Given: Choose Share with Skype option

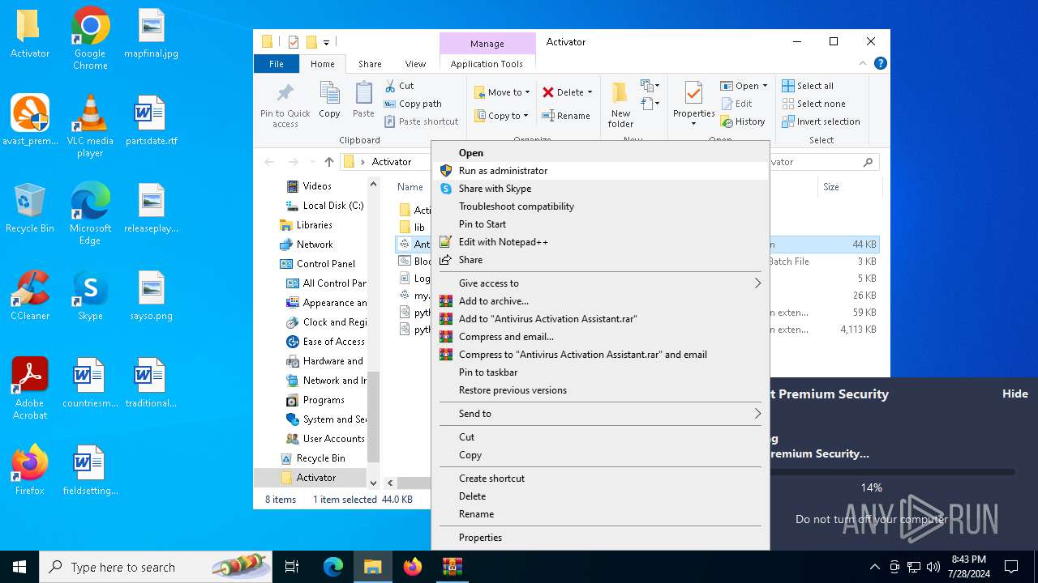Looking at the screenshot, I should tap(600, 189).
